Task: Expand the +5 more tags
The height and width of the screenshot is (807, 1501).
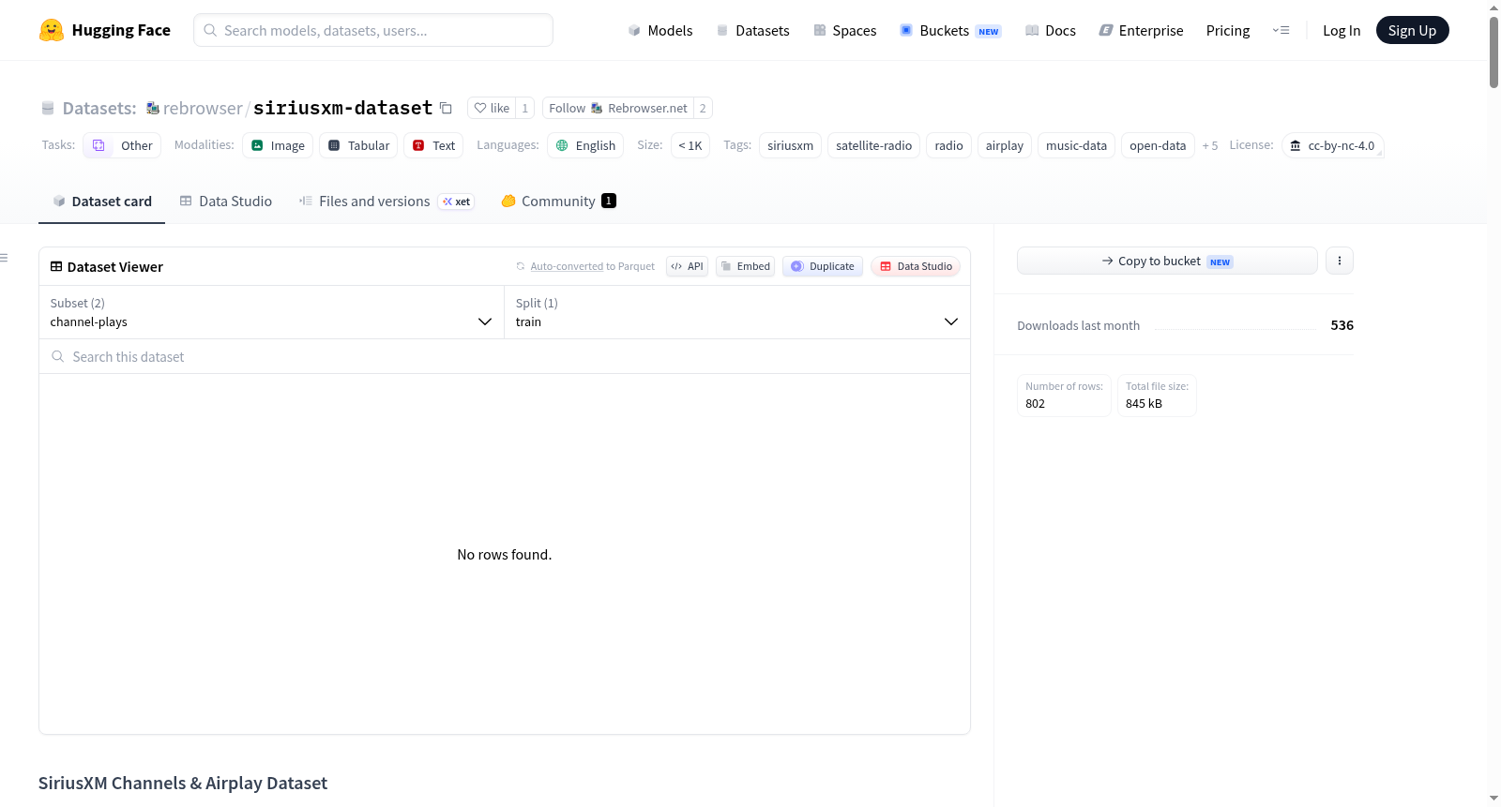Action: click(1210, 145)
